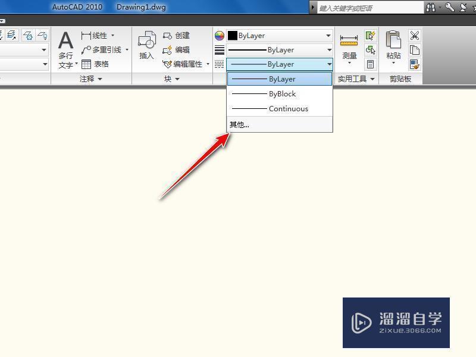Viewport: 476px width, 357px height.
Task: Select the ByBlock linetype option
Action: click(280, 93)
